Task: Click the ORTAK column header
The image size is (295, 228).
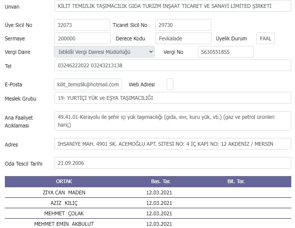Action: click(64, 181)
